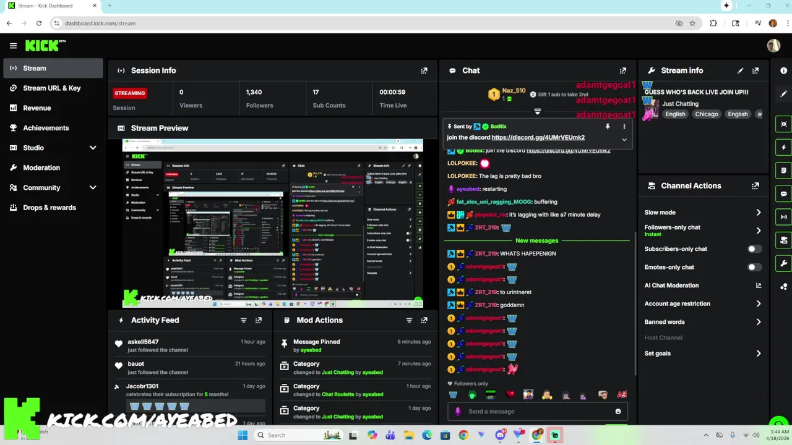Click the right rail pencil edit icon
Image resolution: width=792 pixels, height=445 pixels.
783,94
